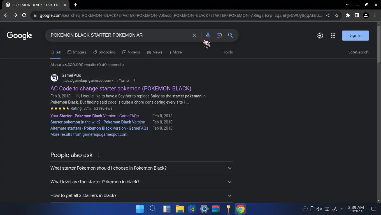Open the Windows Start menu
This screenshot has width=381, height=215.
140,209
